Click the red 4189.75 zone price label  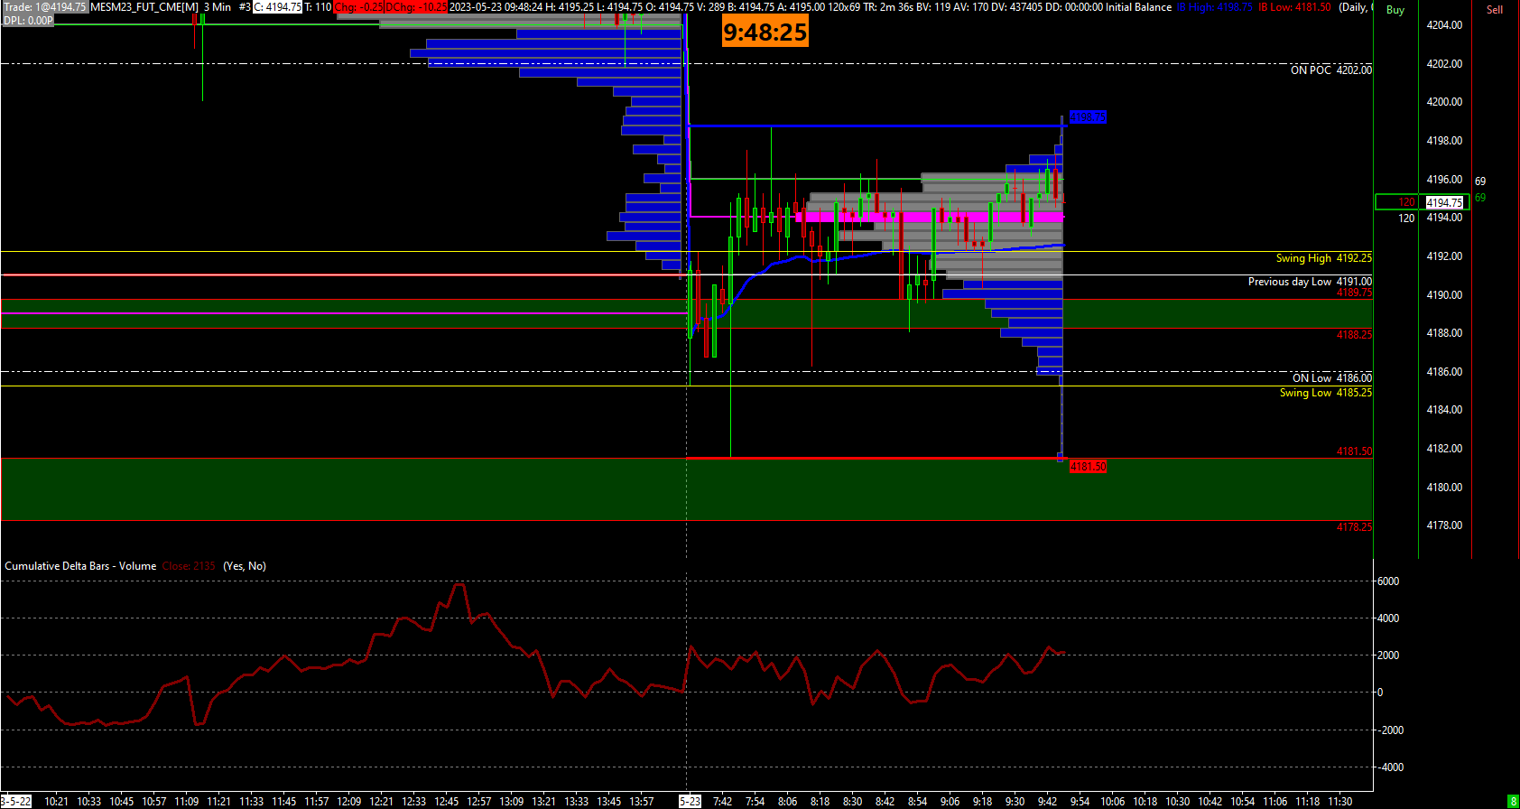coord(1354,293)
